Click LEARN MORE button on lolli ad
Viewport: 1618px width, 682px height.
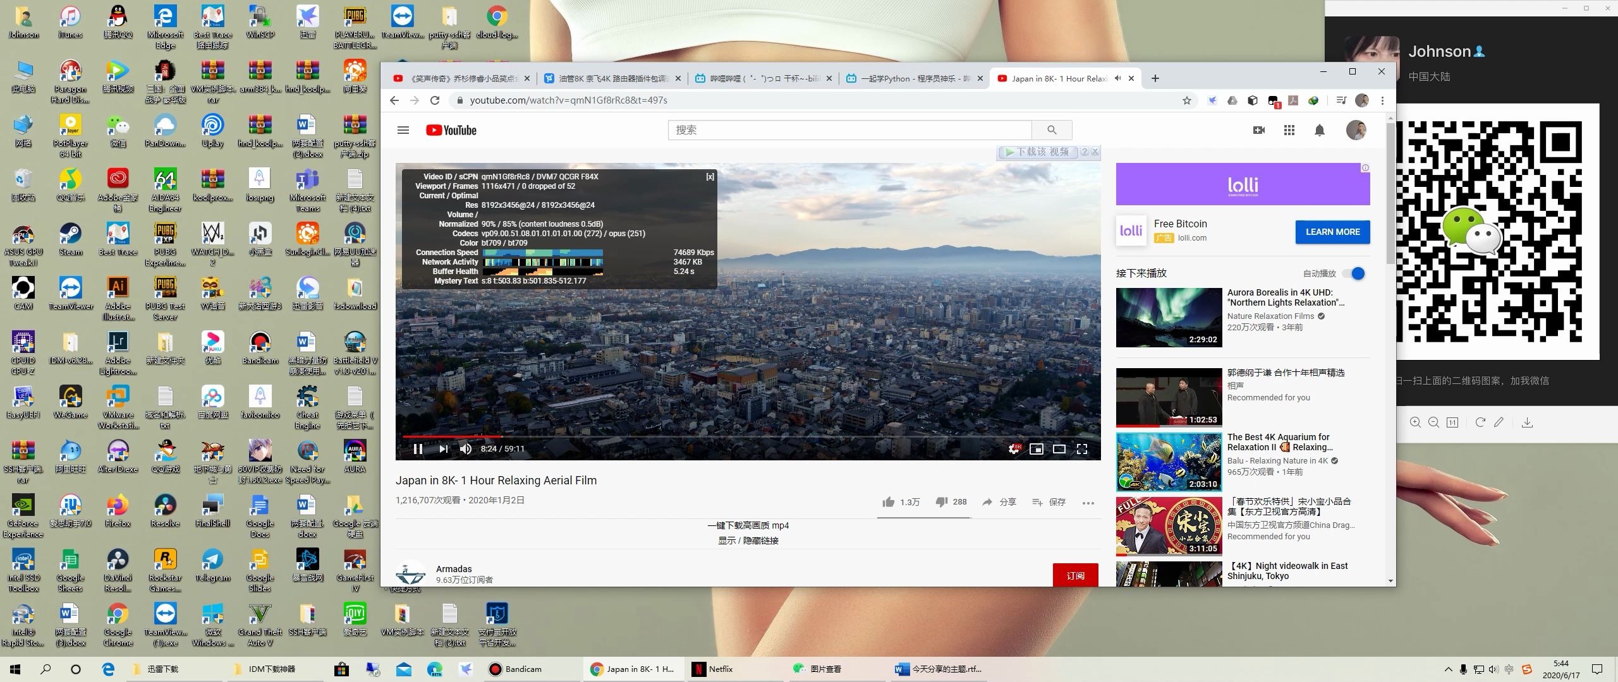(1332, 230)
